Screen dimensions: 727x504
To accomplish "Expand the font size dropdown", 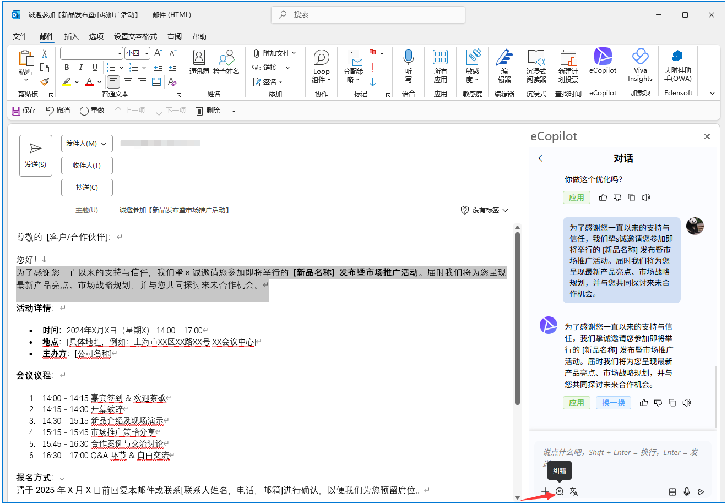I will pyautogui.click(x=147, y=53).
